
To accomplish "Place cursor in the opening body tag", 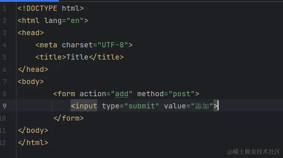I will [31, 81].
